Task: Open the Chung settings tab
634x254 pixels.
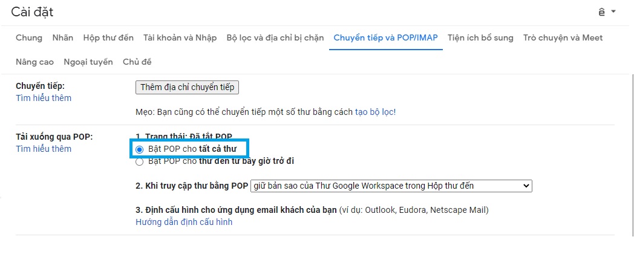Action: pos(28,38)
